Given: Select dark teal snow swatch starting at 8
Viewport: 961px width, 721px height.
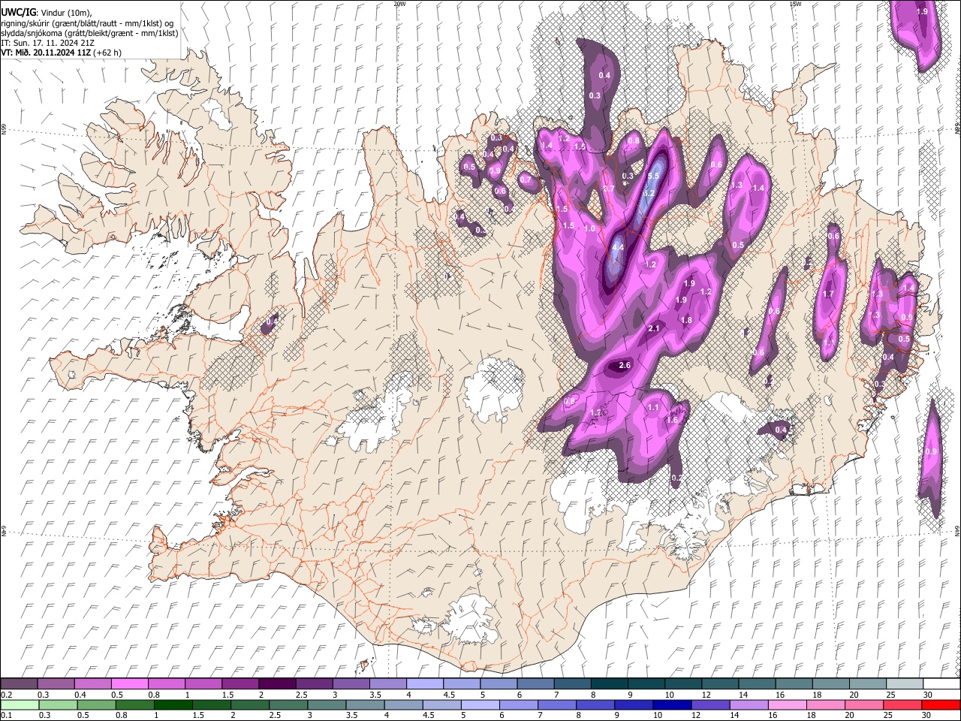Looking at the screenshot, I should [x=609, y=684].
